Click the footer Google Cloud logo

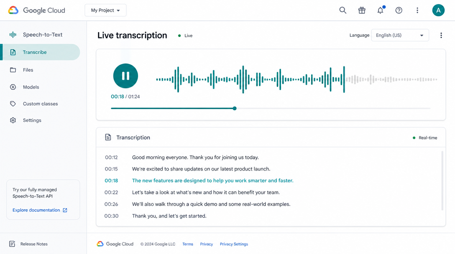pyautogui.click(x=115, y=244)
